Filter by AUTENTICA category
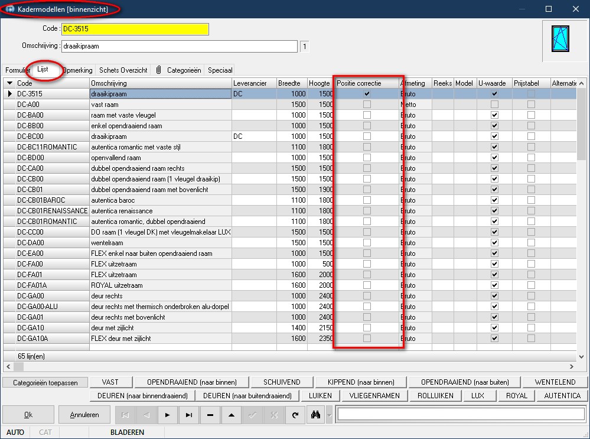The width and height of the screenshot is (590, 439). (x=562, y=396)
